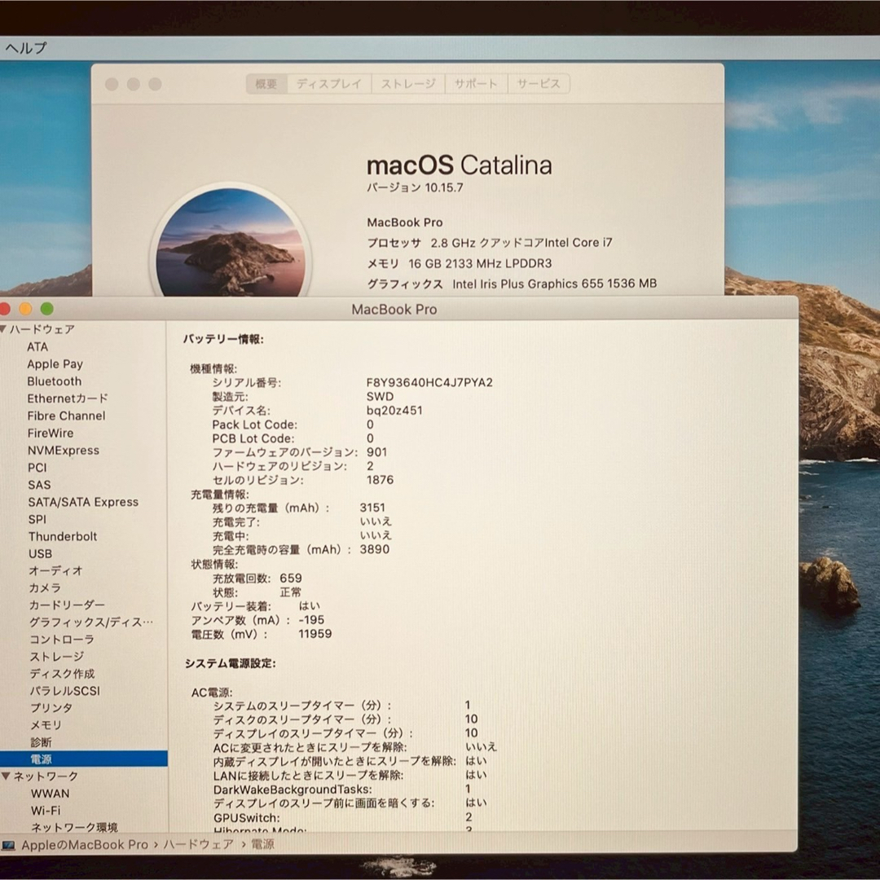Screen dimensions: 880x880
Task: Select ネットワーク環境 in the sidebar
Action: tap(74, 827)
